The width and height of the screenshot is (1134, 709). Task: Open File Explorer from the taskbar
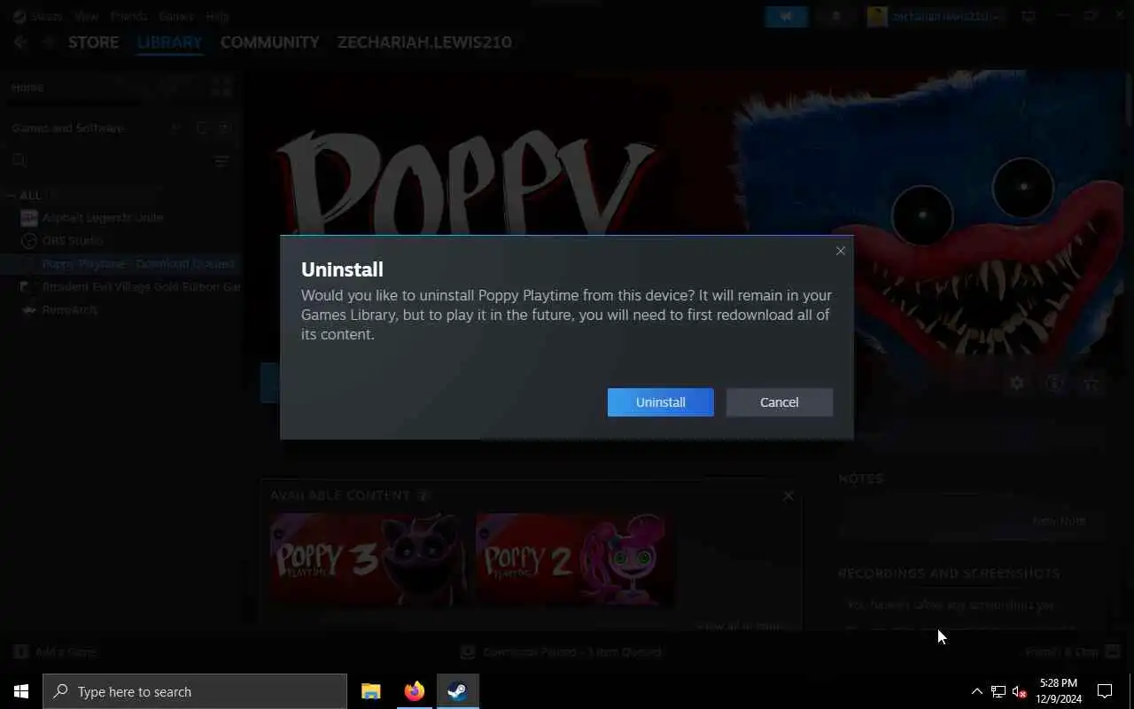371,691
